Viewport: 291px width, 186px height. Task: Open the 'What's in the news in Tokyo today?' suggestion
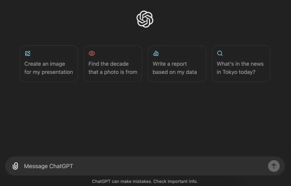click(241, 64)
